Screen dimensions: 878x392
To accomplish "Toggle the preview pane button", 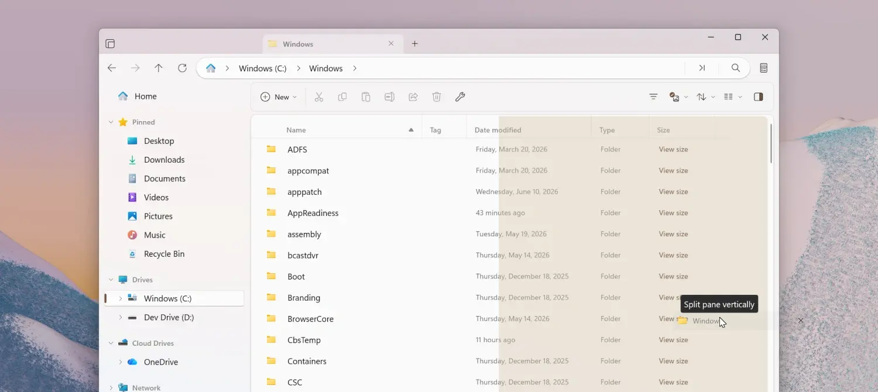I will [759, 97].
